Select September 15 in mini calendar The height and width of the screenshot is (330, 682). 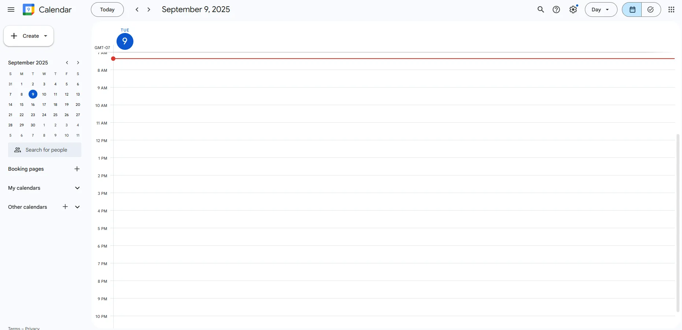[22, 104]
